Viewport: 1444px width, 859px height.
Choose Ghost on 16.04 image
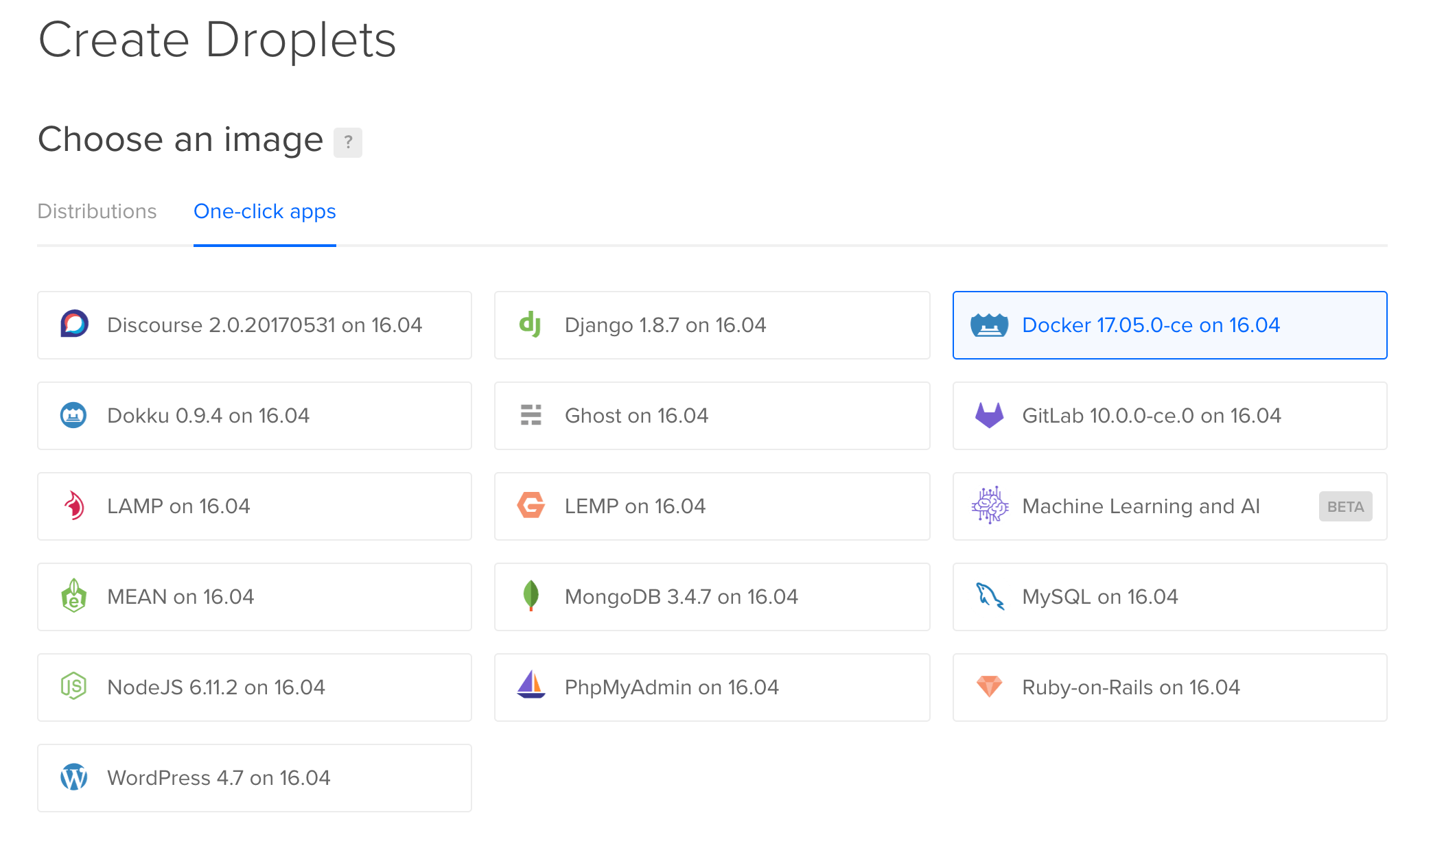click(712, 416)
